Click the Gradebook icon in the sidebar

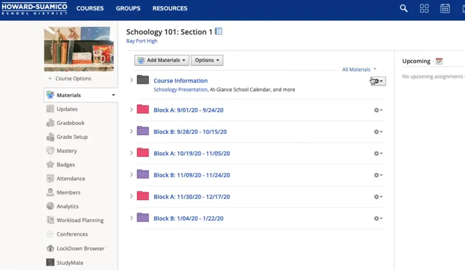tap(50, 123)
